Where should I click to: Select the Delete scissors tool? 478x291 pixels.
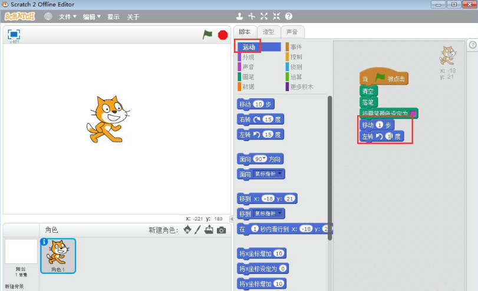click(252, 16)
